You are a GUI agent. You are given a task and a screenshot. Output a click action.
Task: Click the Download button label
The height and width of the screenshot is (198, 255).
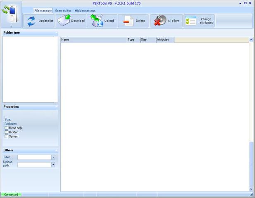[78, 21]
